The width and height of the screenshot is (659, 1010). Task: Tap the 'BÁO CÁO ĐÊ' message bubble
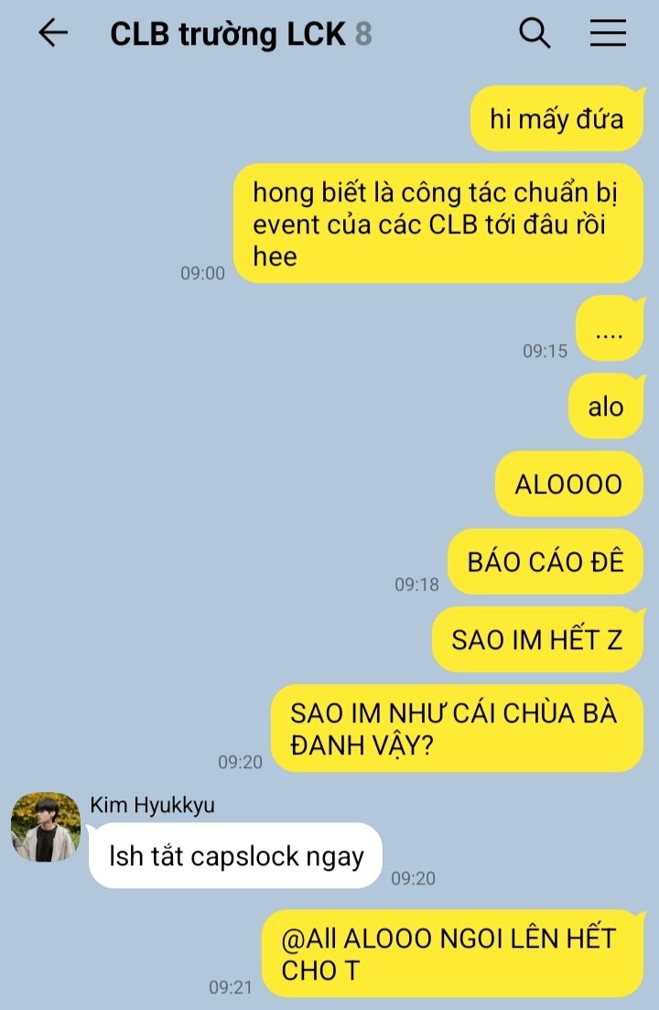pos(546,561)
